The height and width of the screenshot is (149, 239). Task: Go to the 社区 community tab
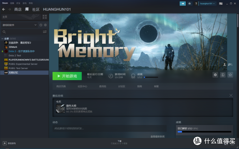(36, 9)
